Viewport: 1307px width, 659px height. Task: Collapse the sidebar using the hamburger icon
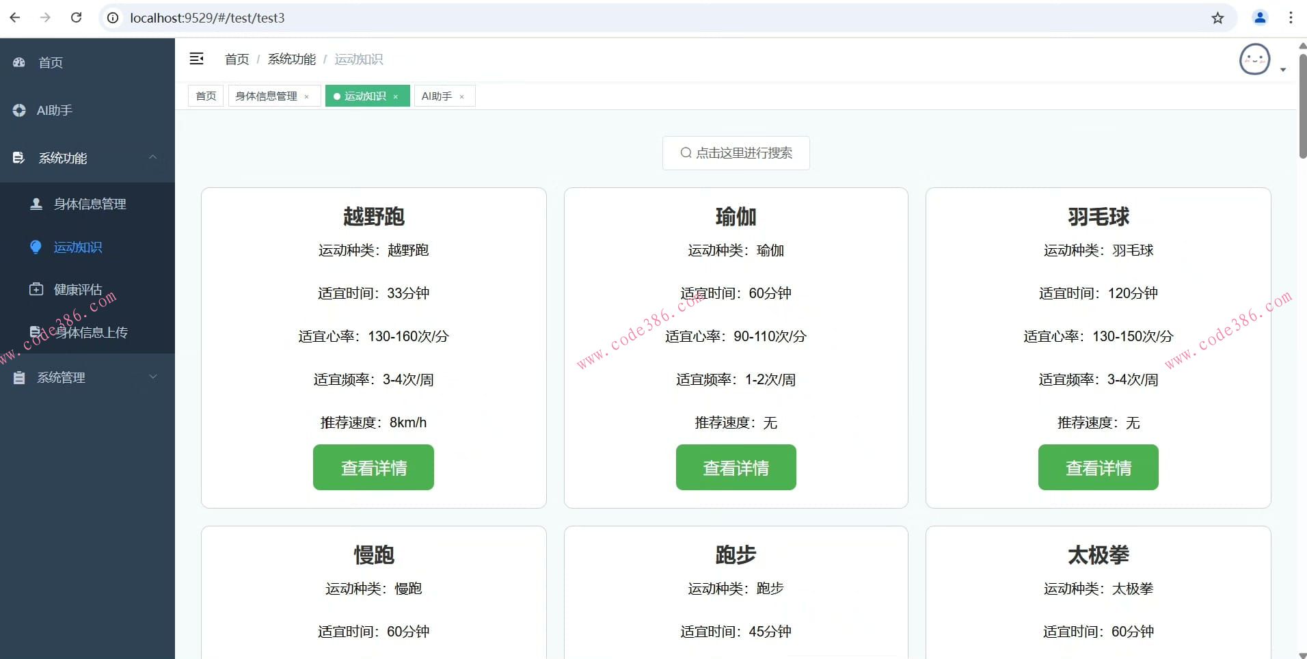pyautogui.click(x=197, y=59)
